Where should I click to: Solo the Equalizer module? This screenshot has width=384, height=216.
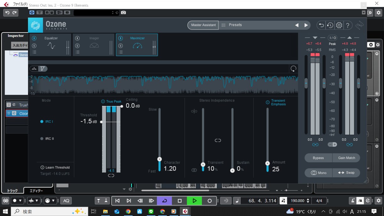(34, 46)
